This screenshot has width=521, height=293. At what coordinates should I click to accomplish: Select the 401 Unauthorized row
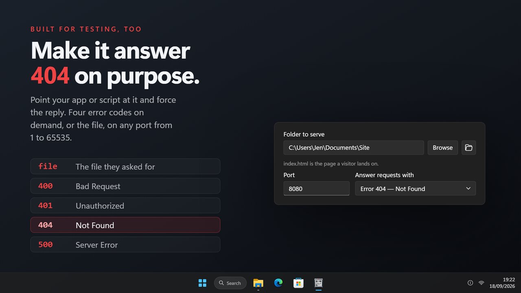click(125, 206)
